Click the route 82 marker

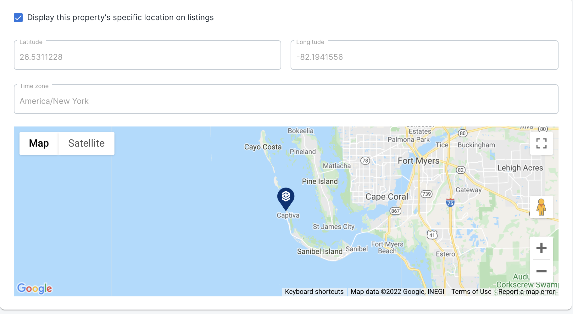click(x=461, y=170)
